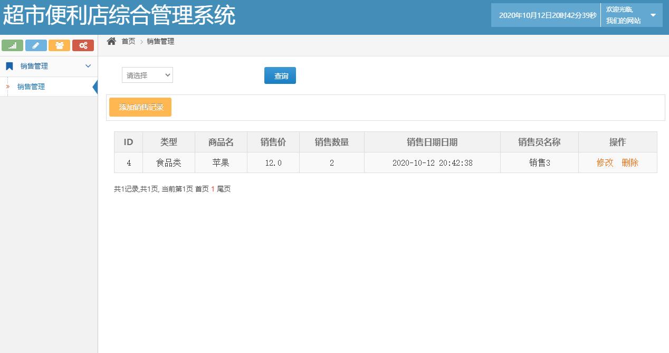This screenshot has width=669, height=353.
Task: Click the orange 添加销售记录 button
Action: 140,107
